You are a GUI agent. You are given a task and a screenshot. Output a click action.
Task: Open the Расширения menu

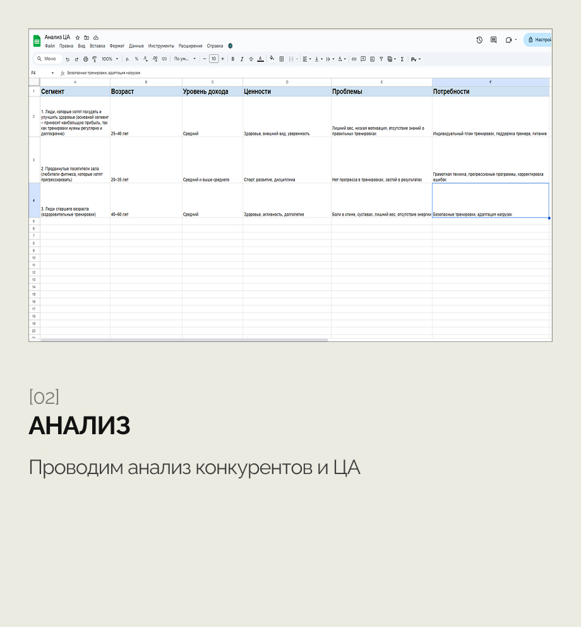[x=191, y=46]
